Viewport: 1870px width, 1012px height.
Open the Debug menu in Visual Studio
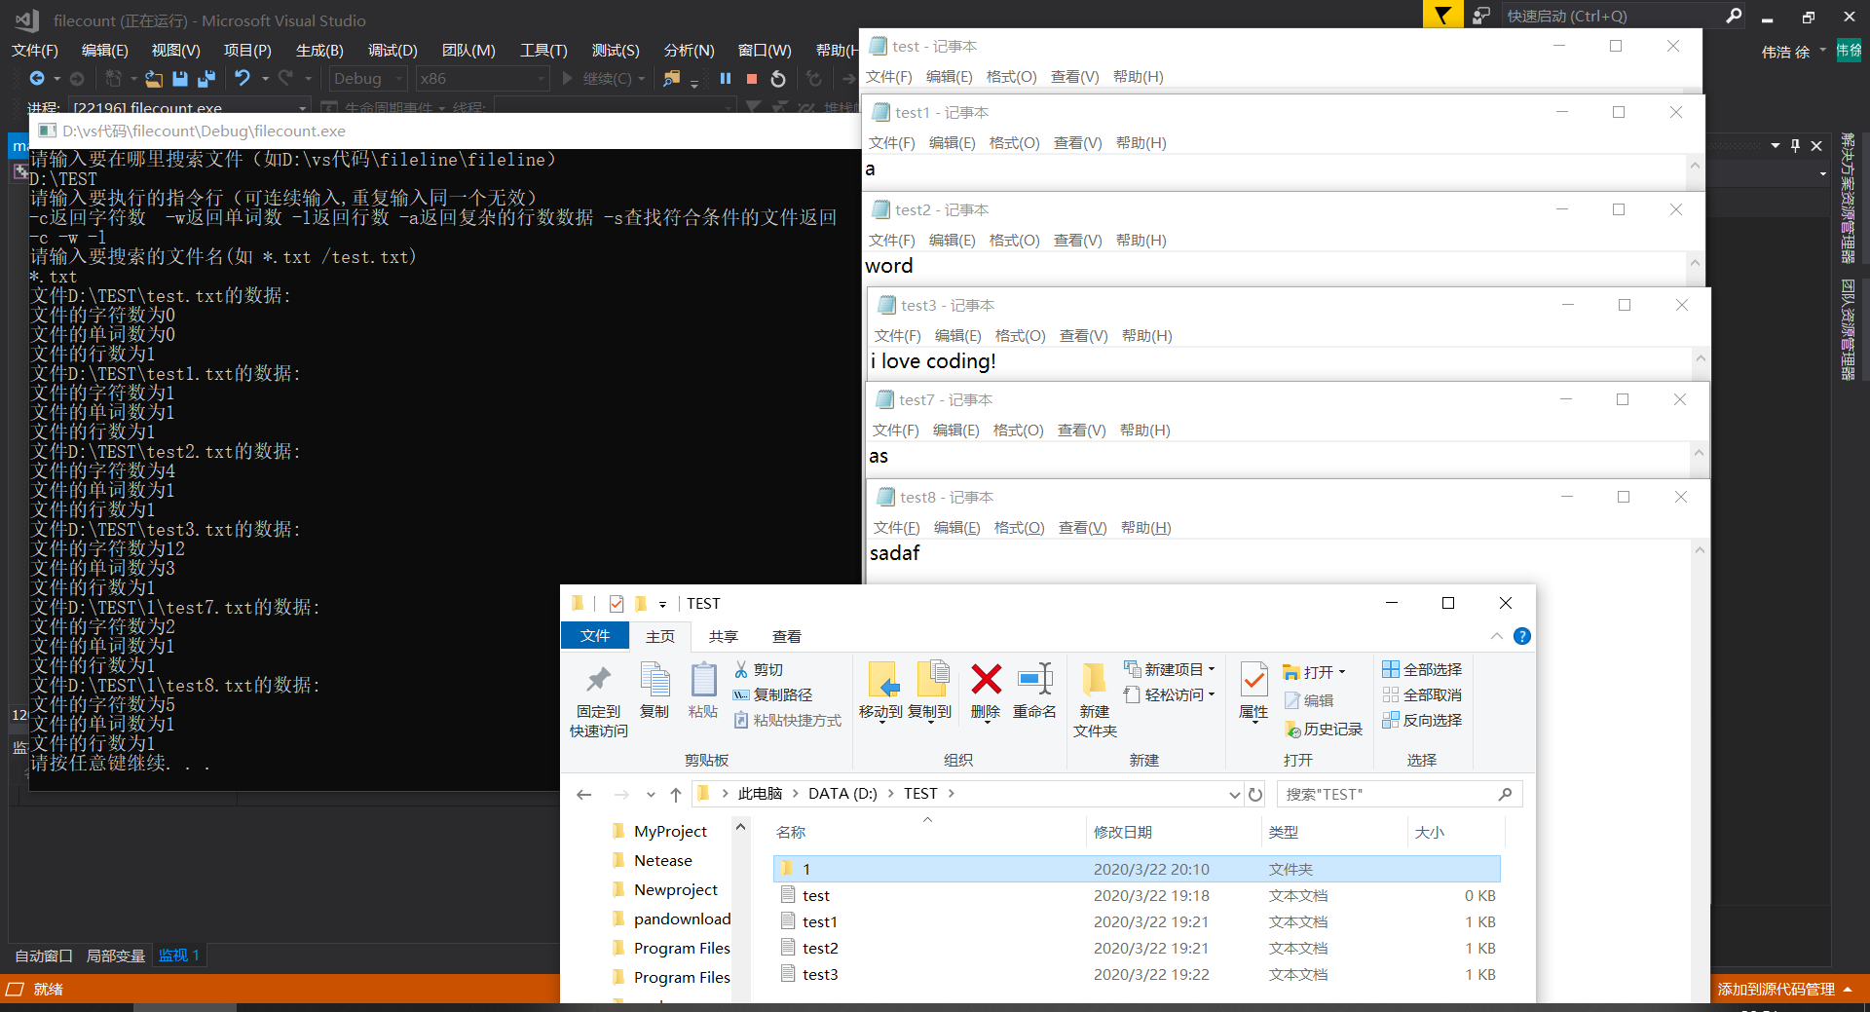[393, 50]
